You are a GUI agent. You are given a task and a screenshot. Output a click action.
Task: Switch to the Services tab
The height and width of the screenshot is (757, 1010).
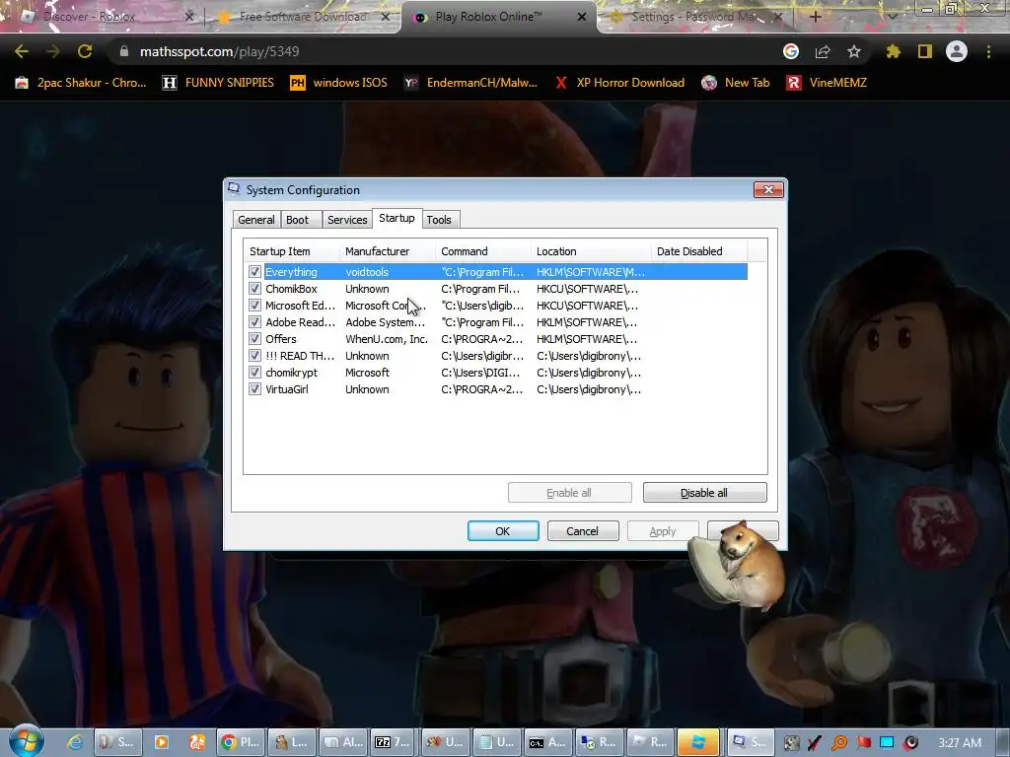pyautogui.click(x=347, y=220)
